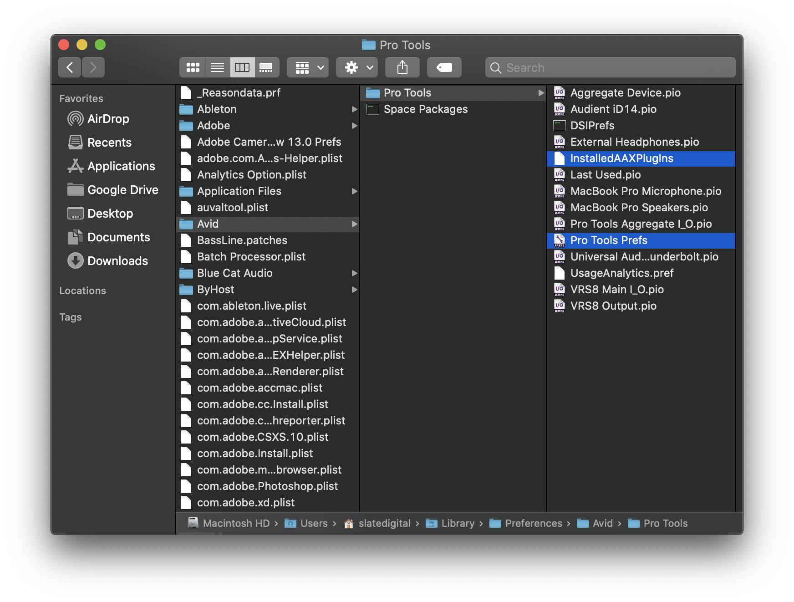Screen dimensions: 794x602
Task: Expand the ByHost folder arrow
Action: pyautogui.click(x=354, y=290)
